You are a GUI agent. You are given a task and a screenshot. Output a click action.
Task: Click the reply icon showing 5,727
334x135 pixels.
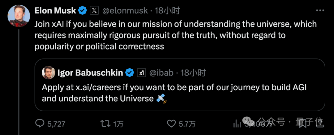tap(40, 124)
